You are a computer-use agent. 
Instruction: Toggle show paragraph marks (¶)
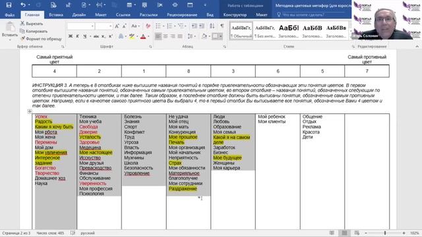coord(222,26)
